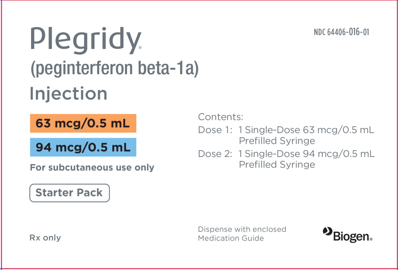
Task: Click the Contents: heading
Action: (220, 117)
